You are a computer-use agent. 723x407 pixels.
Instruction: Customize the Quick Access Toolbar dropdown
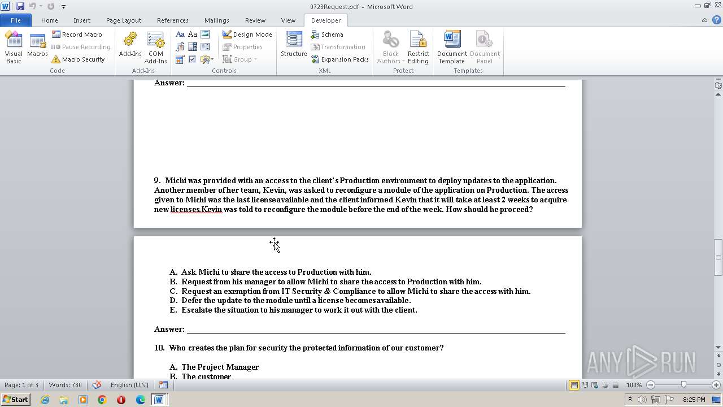coord(63,7)
